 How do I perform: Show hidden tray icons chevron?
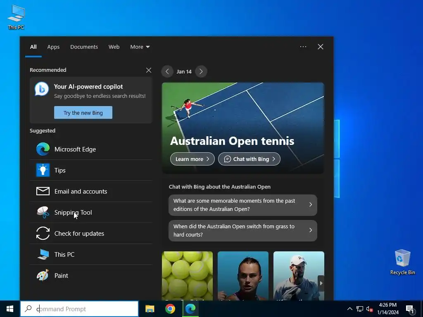coord(349,309)
